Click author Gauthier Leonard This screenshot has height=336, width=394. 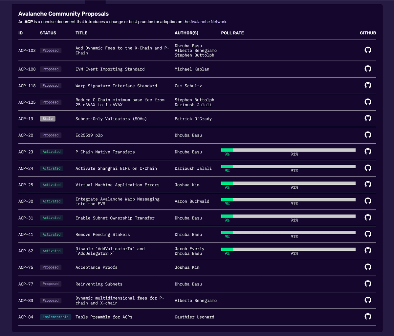[194, 317]
